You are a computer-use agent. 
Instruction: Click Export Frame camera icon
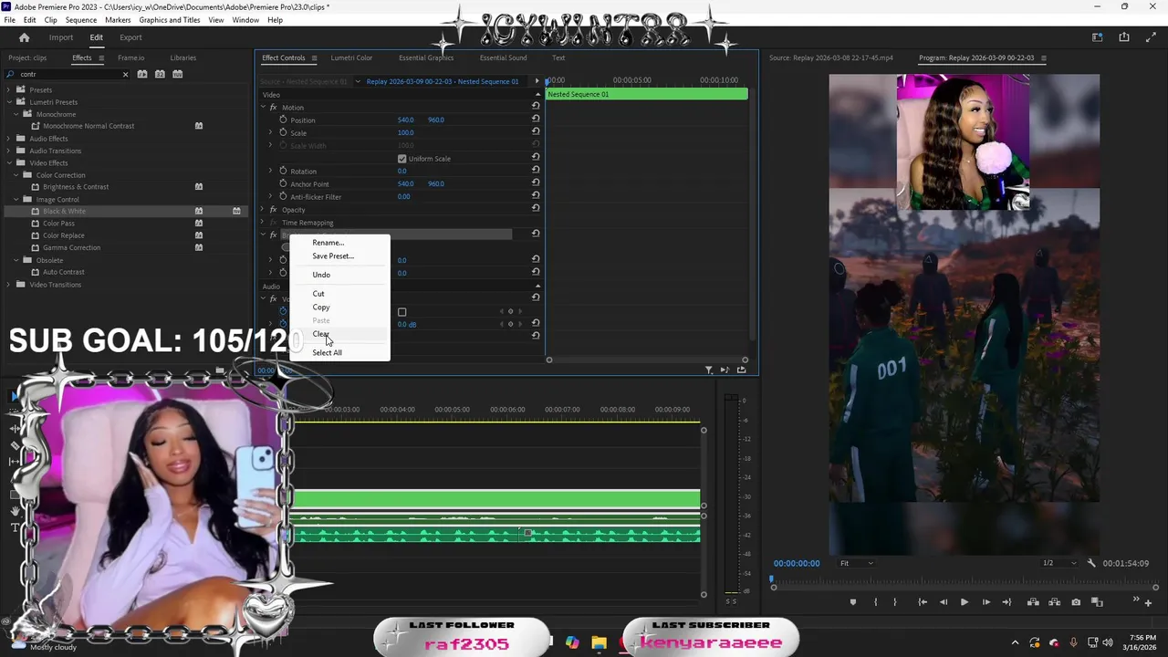(x=1076, y=602)
